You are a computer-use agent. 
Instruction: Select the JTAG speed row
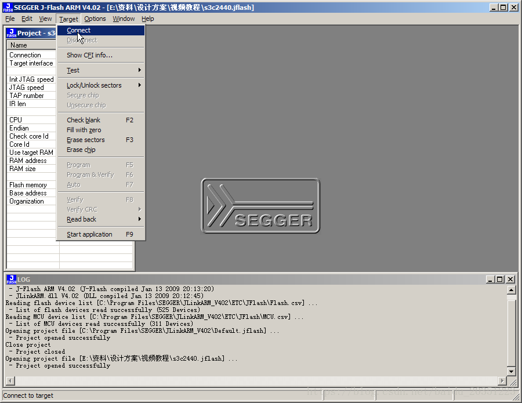pyautogui.click(x=32, y=88)
